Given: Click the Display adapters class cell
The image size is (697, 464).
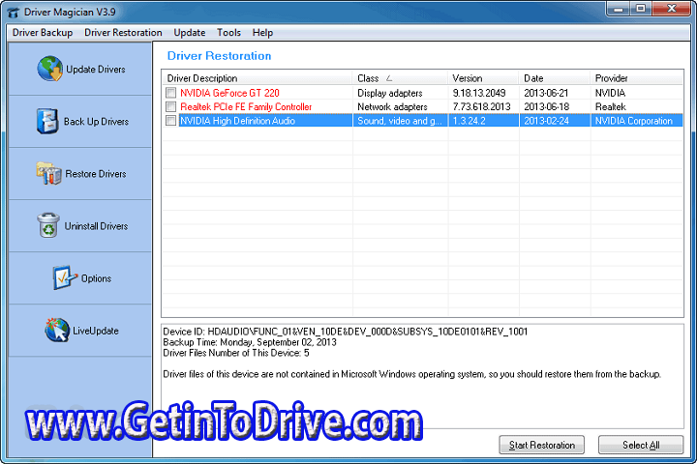Looking at the screenshot, I should coord(390,93).
